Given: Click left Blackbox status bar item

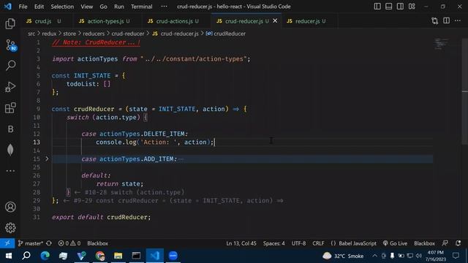Looking at the screenshot, I should click(x=97, y=243).
